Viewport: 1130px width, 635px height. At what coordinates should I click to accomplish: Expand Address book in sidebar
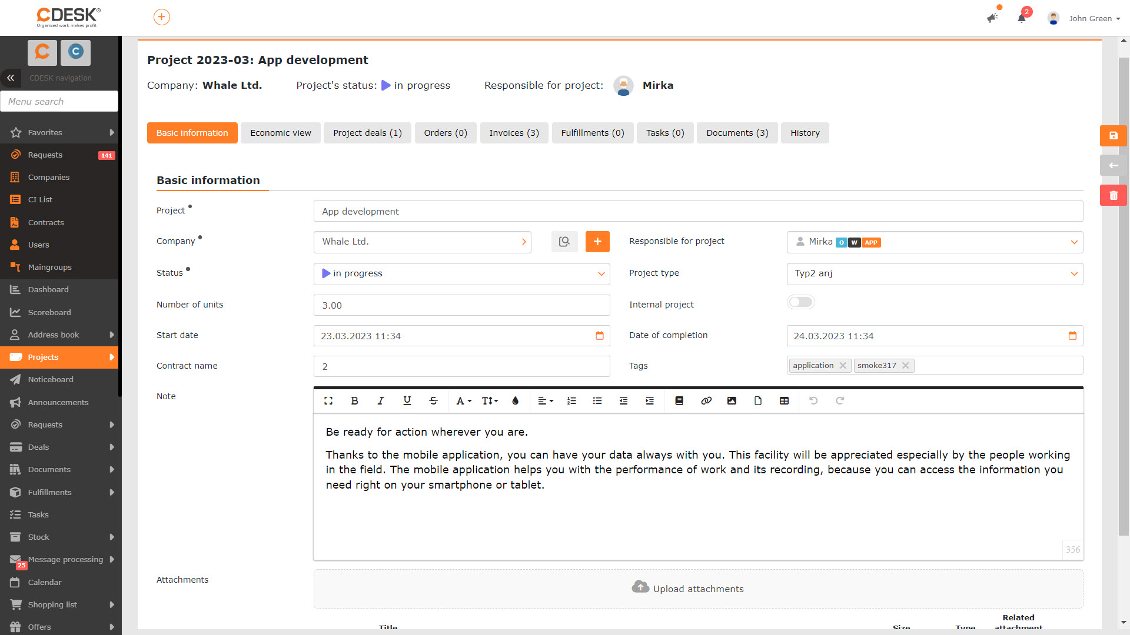(x=112, y=335)
